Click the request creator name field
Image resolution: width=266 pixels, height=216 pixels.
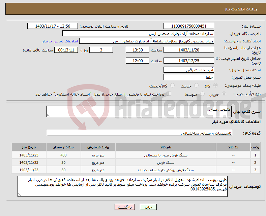[x=147, y=41]
